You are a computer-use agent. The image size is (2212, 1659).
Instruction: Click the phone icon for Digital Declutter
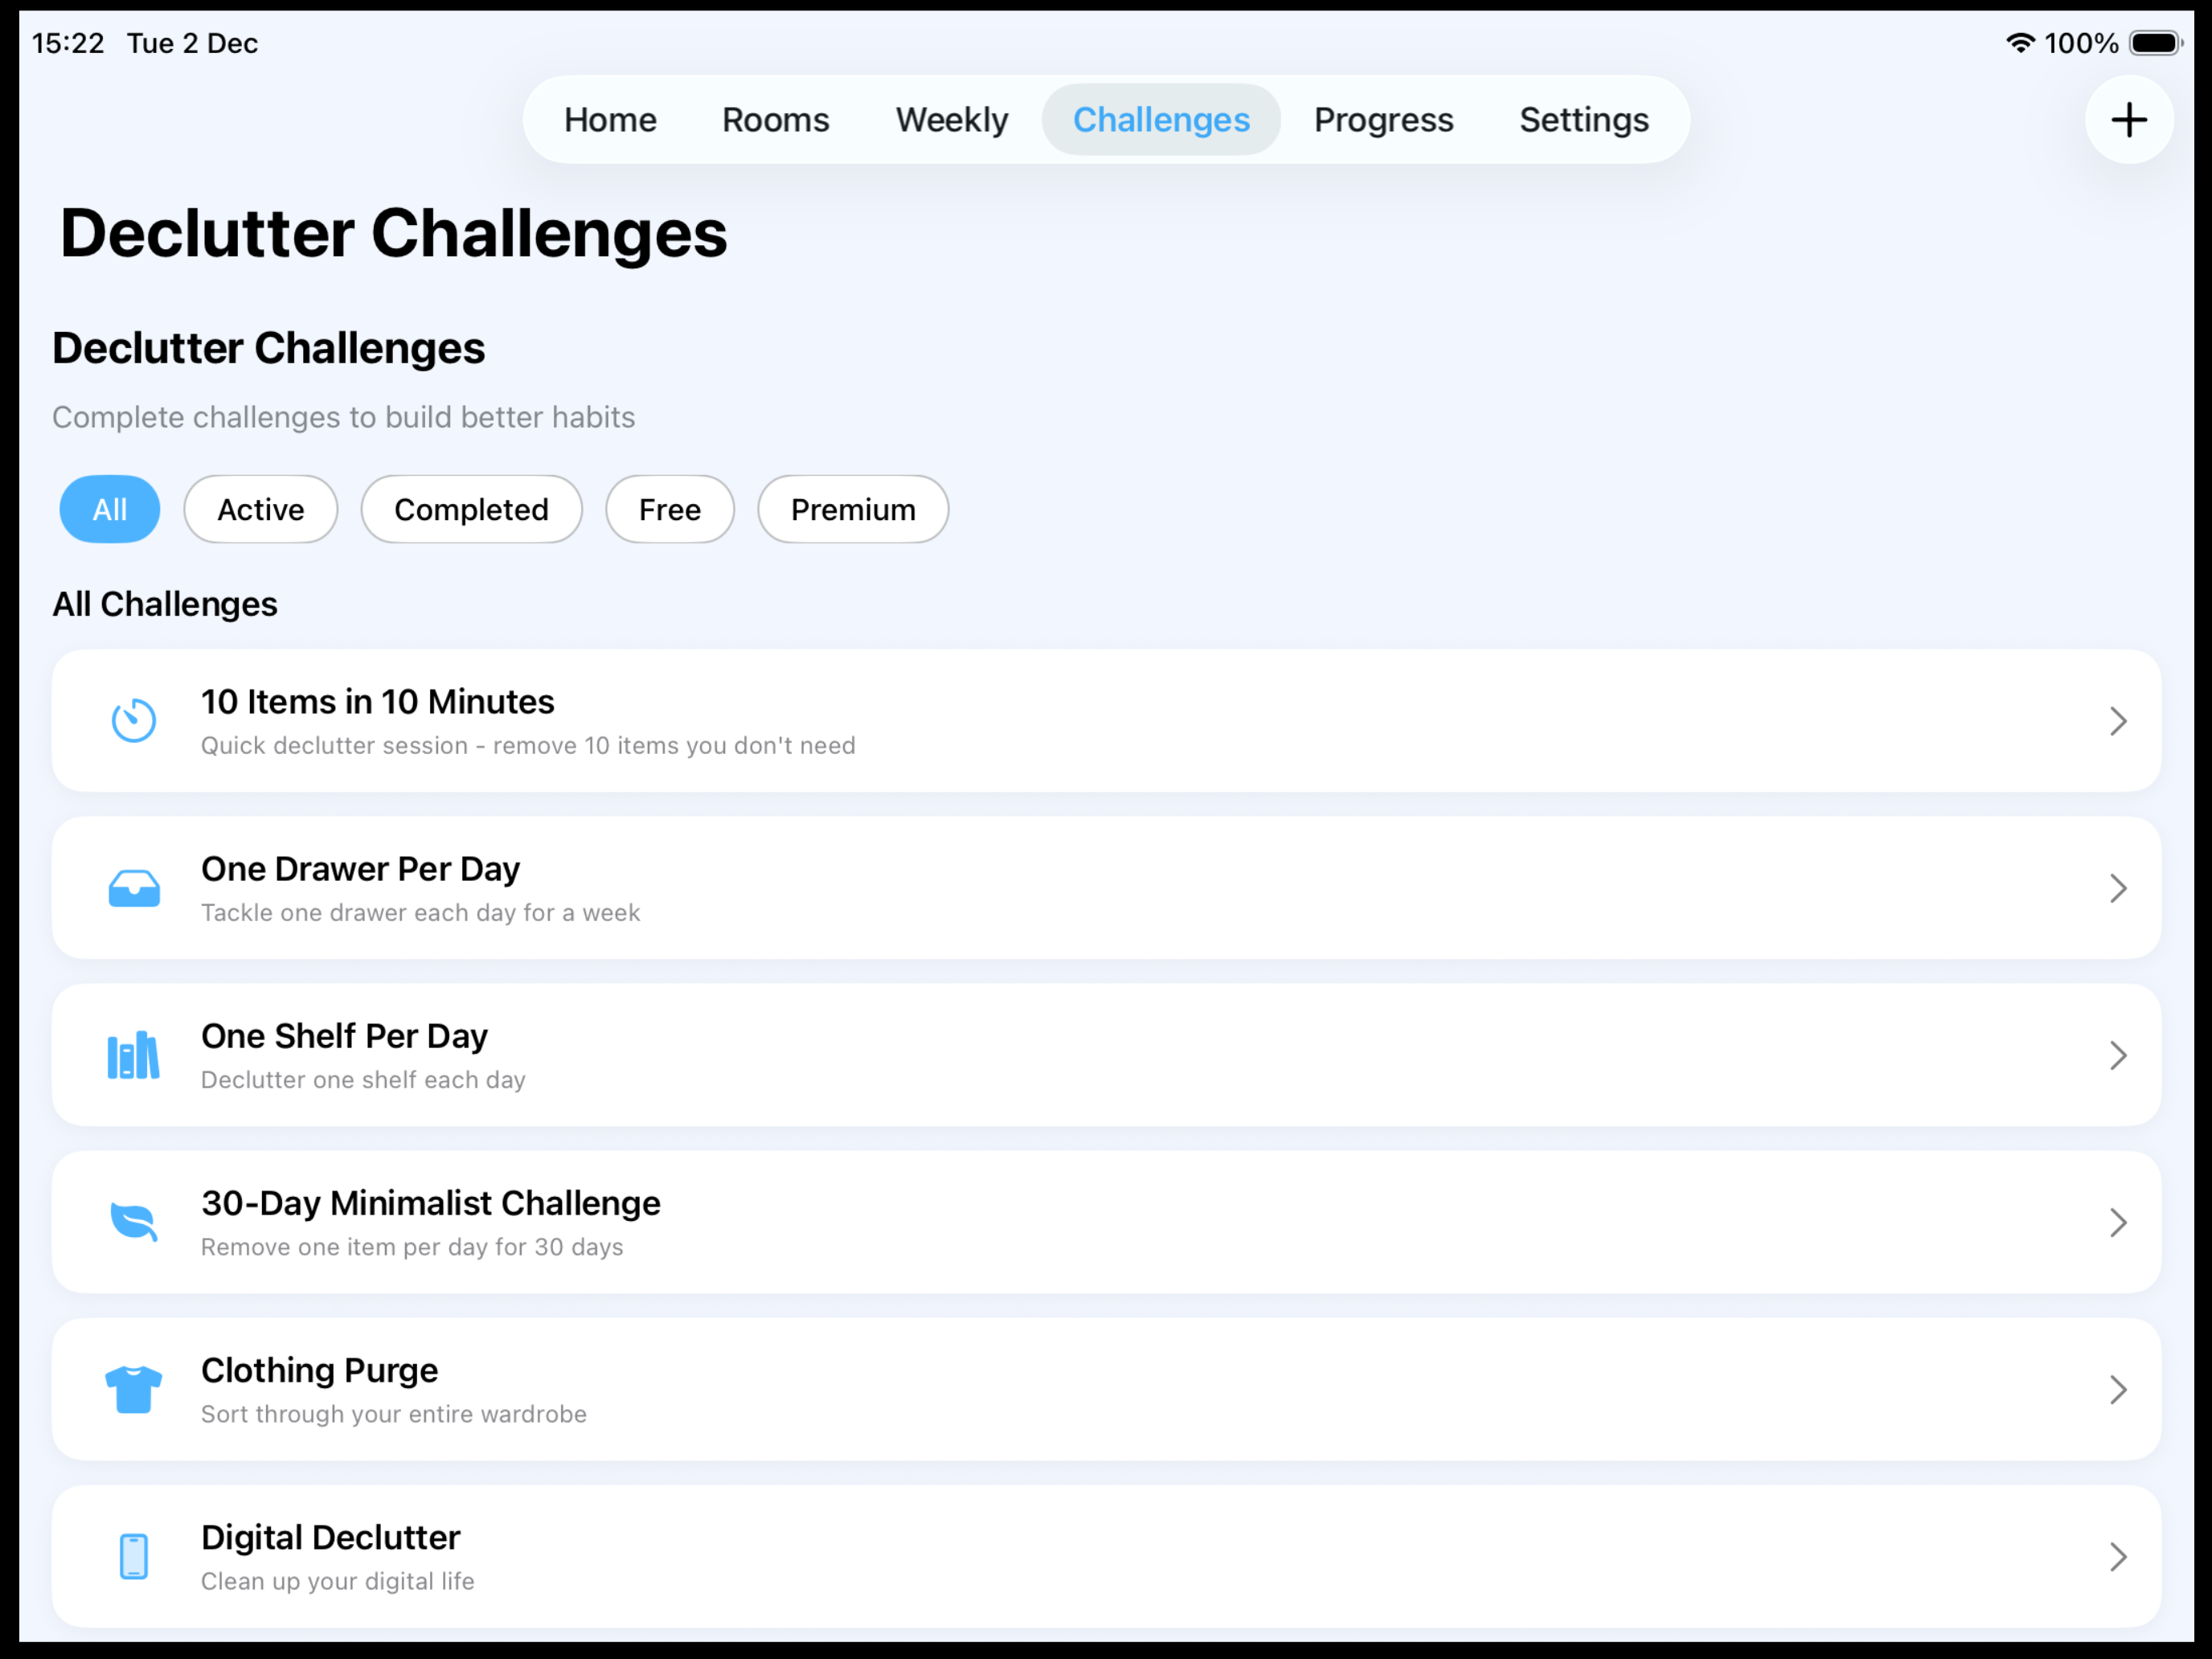[134, 1556]
